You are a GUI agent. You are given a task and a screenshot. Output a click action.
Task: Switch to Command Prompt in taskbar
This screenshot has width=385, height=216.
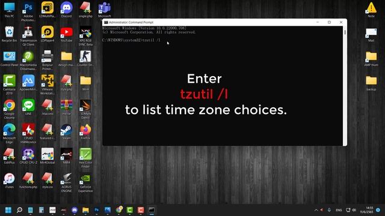coord(152,210)
